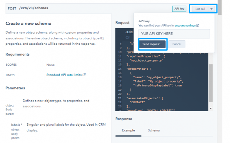Click code line "requiredProperties": [
The image size is (230, 143).
(146, 56)
